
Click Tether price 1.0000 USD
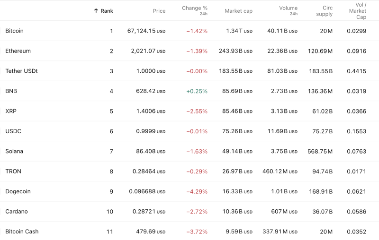click(x=151, y=71)
